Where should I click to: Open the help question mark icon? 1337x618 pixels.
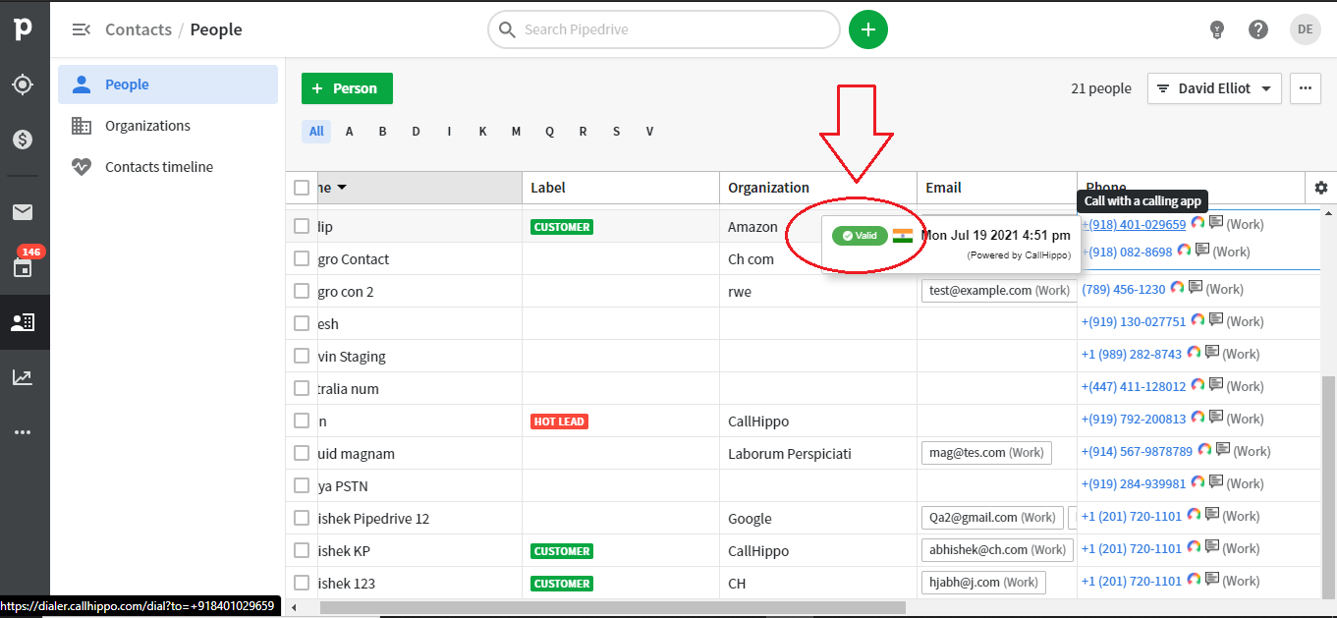tap(1258, 29)
